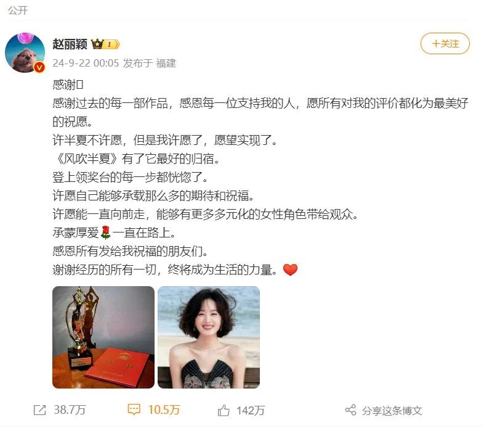The width and height of the screenshot is (484, 428).
Task: Open 赵丽颖's profile avatar picture
Action: pyautogui.click(x=25, y=52)
